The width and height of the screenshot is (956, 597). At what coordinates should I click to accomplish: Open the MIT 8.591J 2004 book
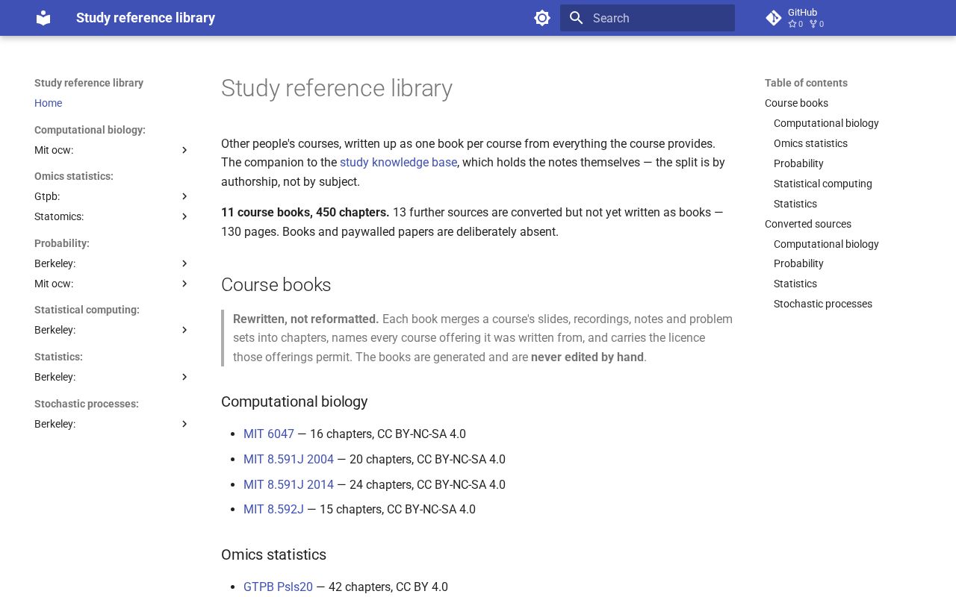point(288,459)
